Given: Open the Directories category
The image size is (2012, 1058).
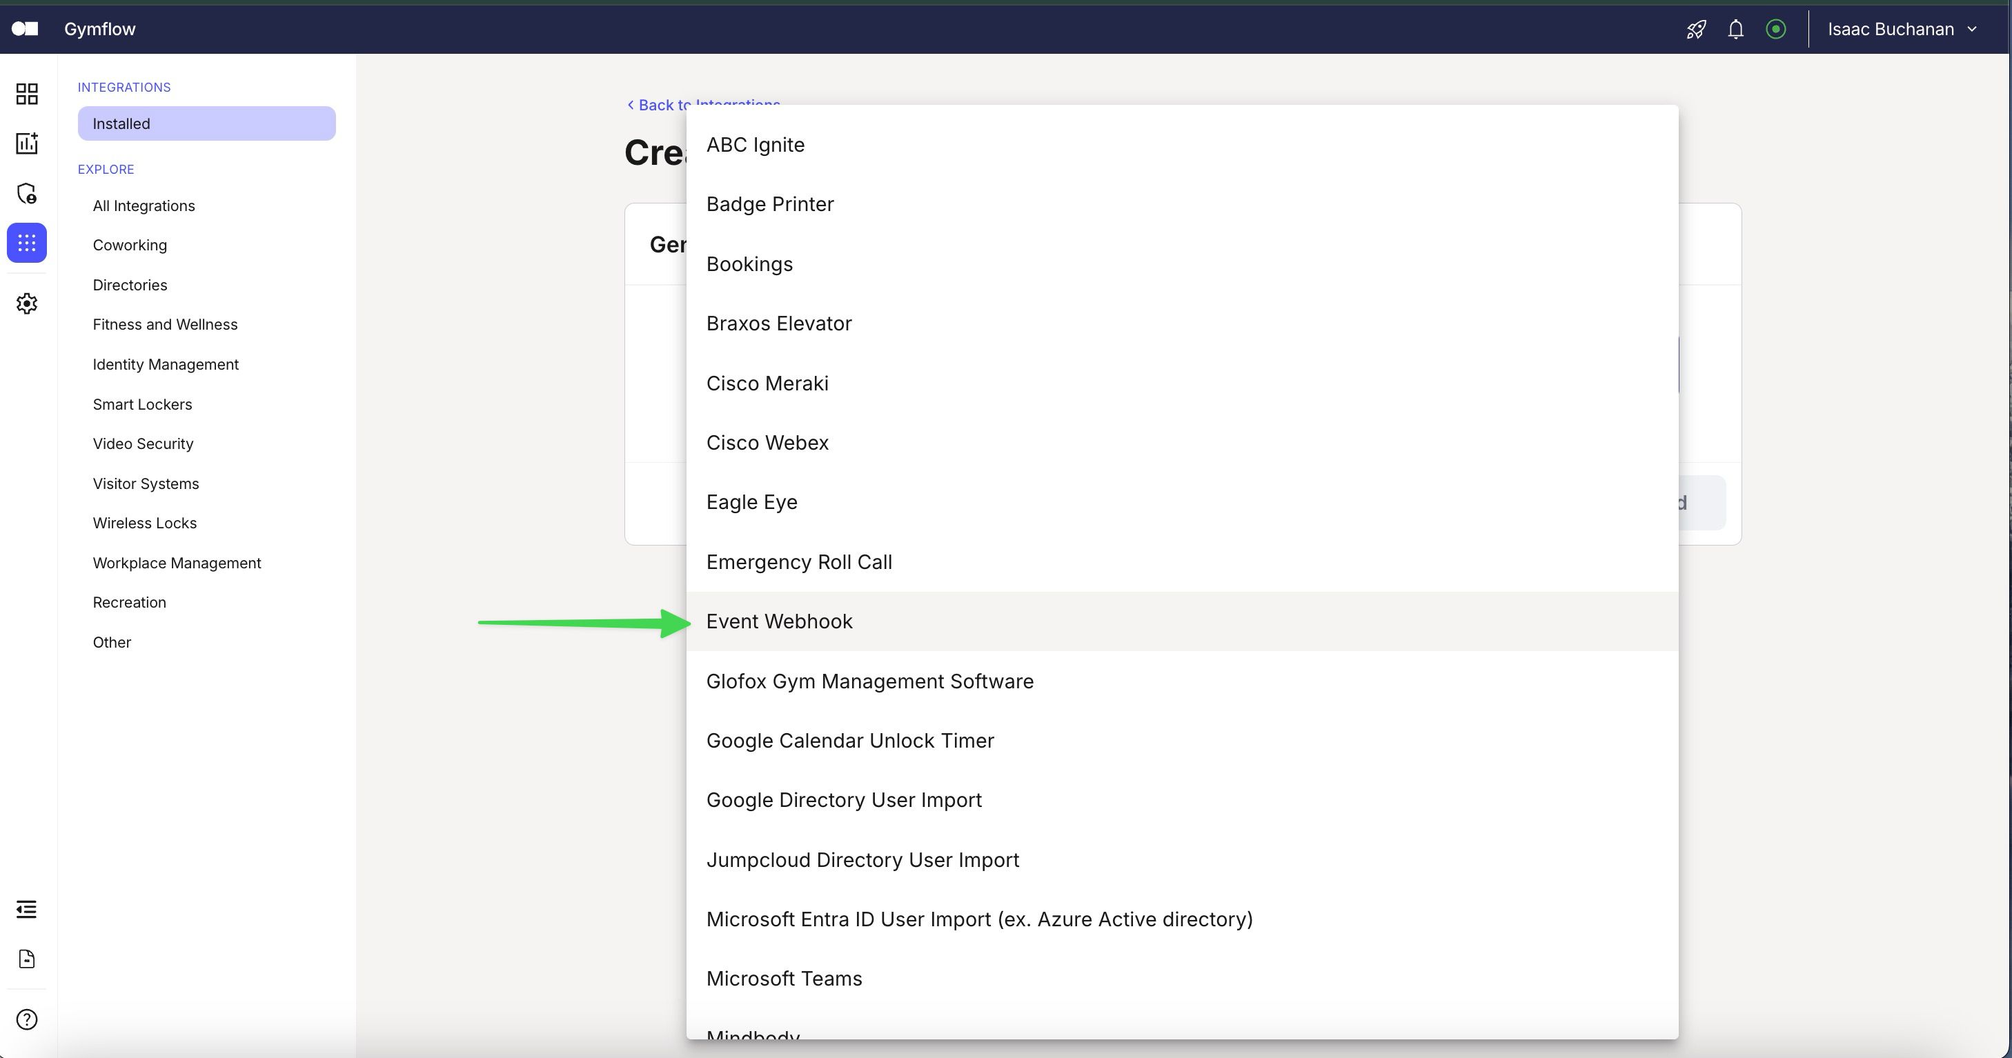Looking at the screenshot, I should click(x=130, y=285).
